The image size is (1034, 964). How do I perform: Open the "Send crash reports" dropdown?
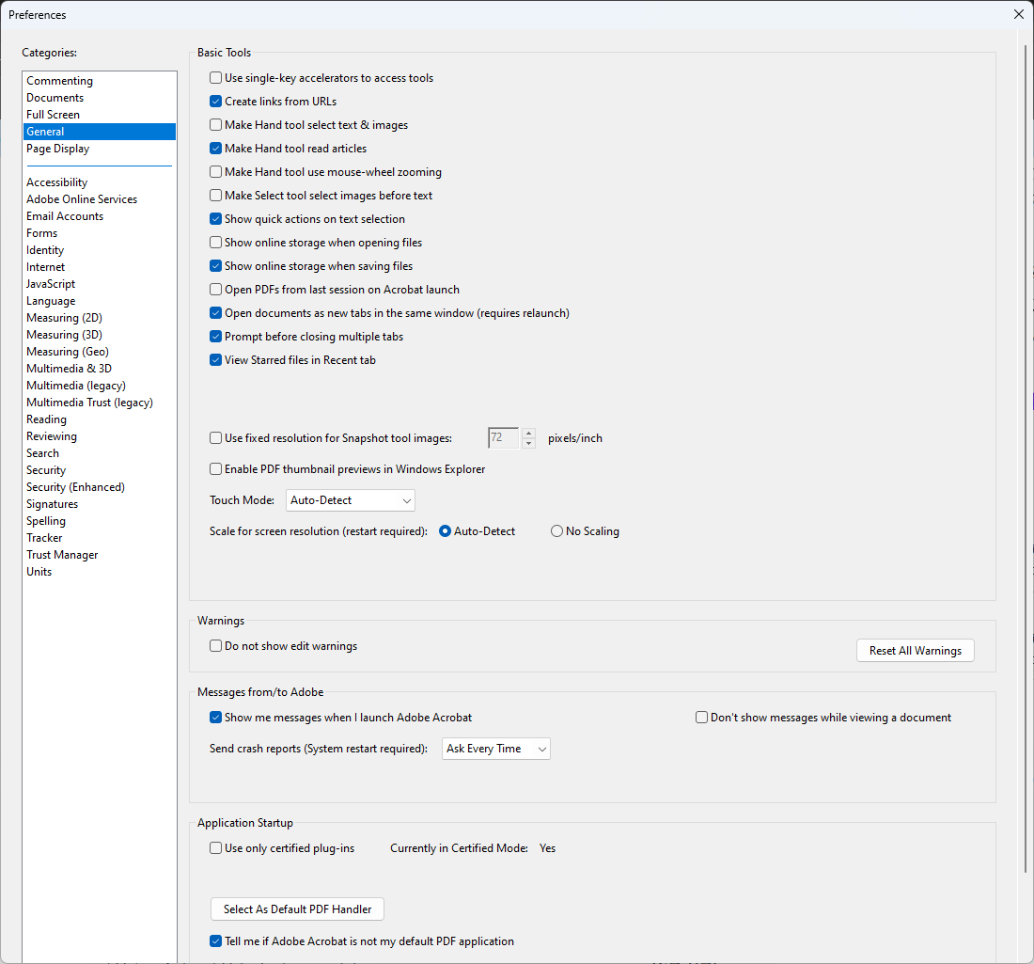(495, 749)
